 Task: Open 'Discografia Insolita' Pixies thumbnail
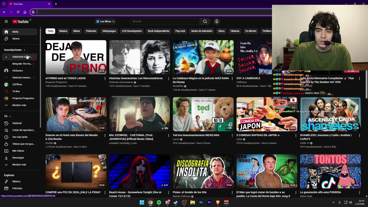click(x=203, y=171)
